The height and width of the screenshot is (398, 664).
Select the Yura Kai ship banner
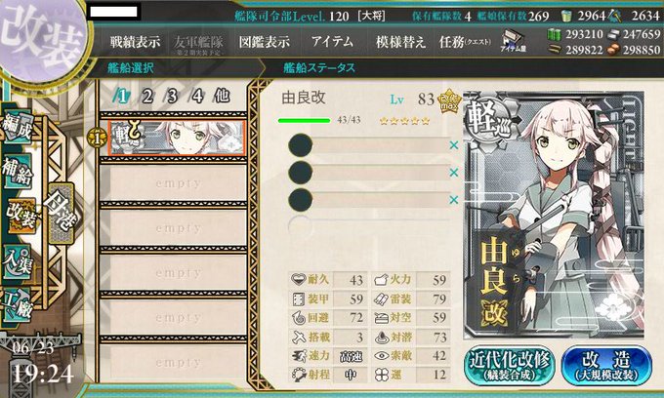[177, 138]
